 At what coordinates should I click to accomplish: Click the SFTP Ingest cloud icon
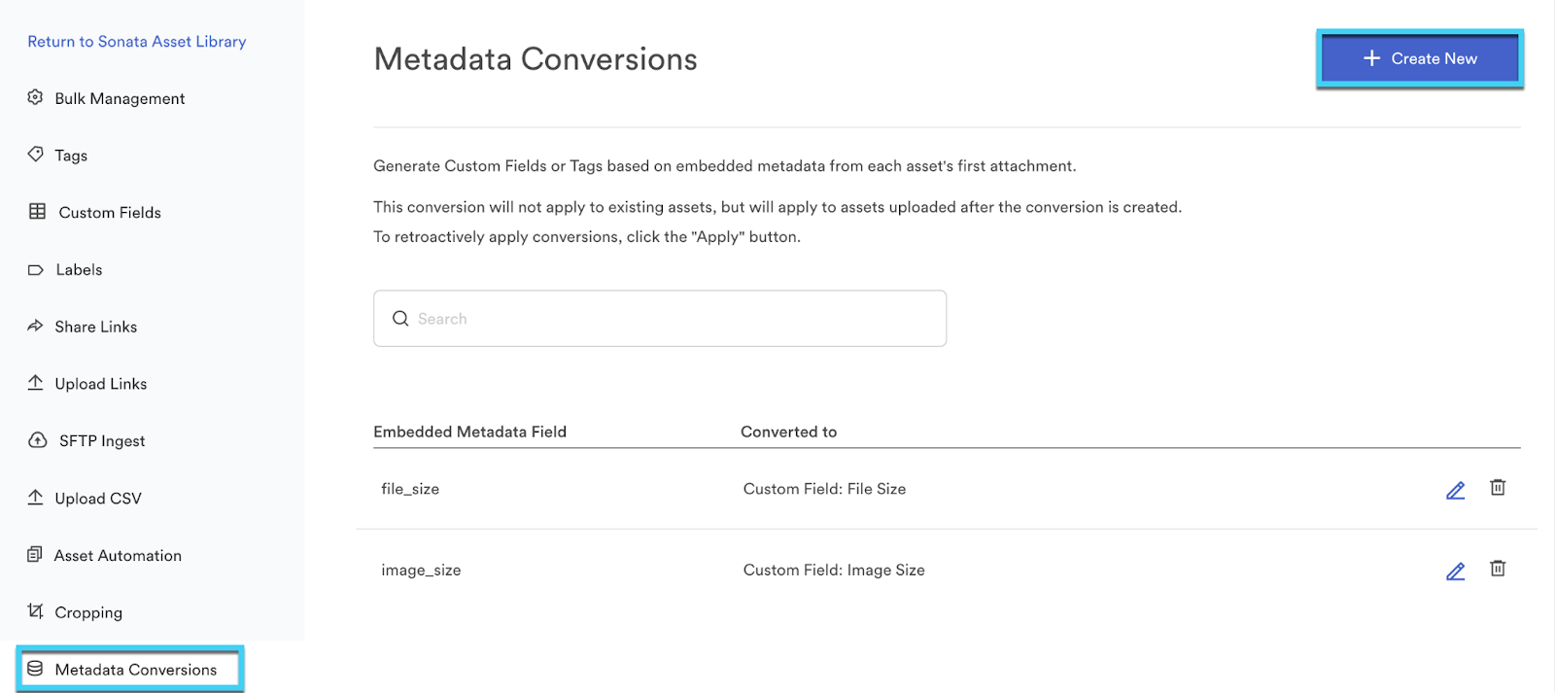(38, 440)
